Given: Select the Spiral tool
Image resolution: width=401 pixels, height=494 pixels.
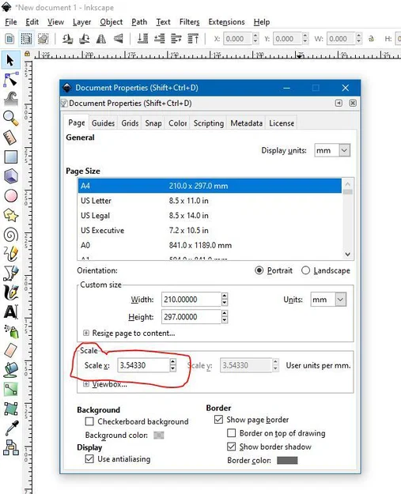Looking at the screenshot, I should pos(11,235).
